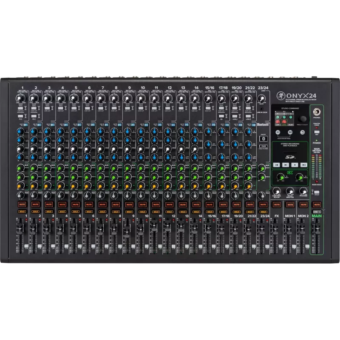Mute channel 15/16
The width and height of the screenshot is (340, 340).
210,204
